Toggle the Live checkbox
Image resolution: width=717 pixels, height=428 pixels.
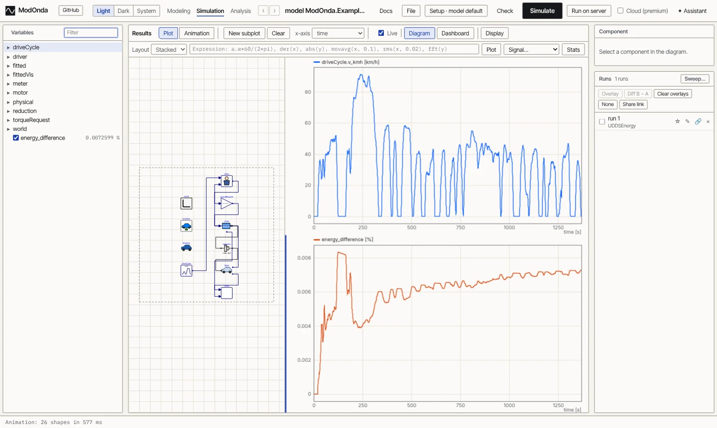tap(381, 33)
